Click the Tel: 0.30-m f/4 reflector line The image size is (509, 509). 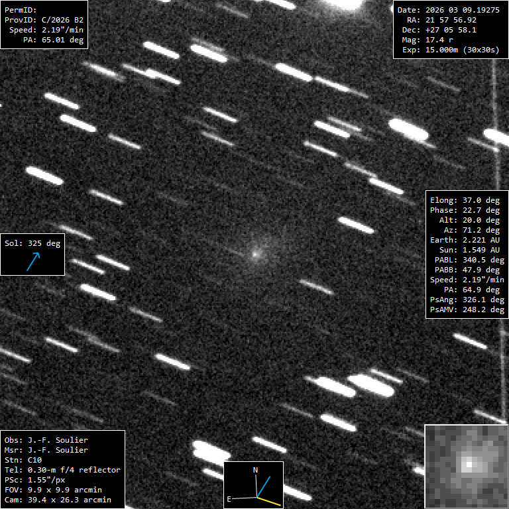62,470
